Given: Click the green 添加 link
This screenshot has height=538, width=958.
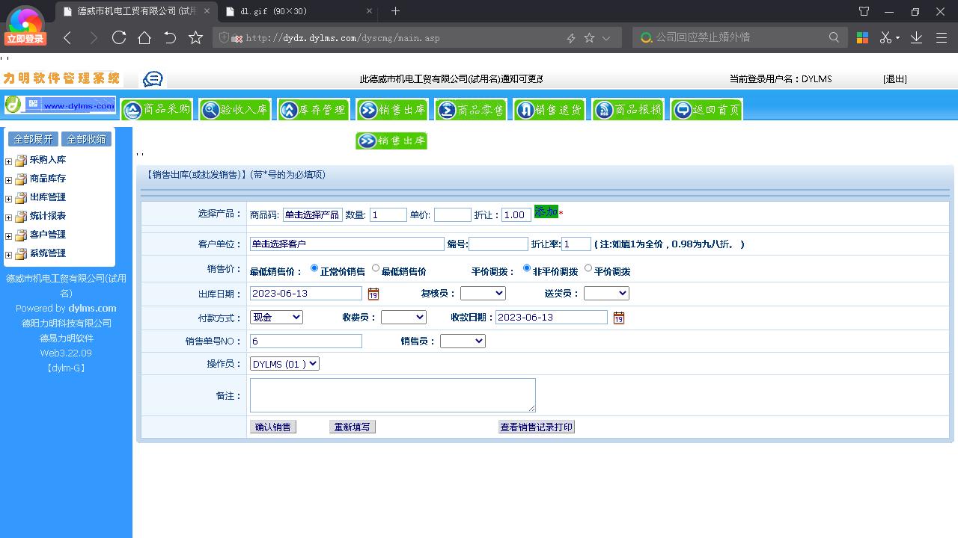Looking at the screenshot, I should 546,213.
